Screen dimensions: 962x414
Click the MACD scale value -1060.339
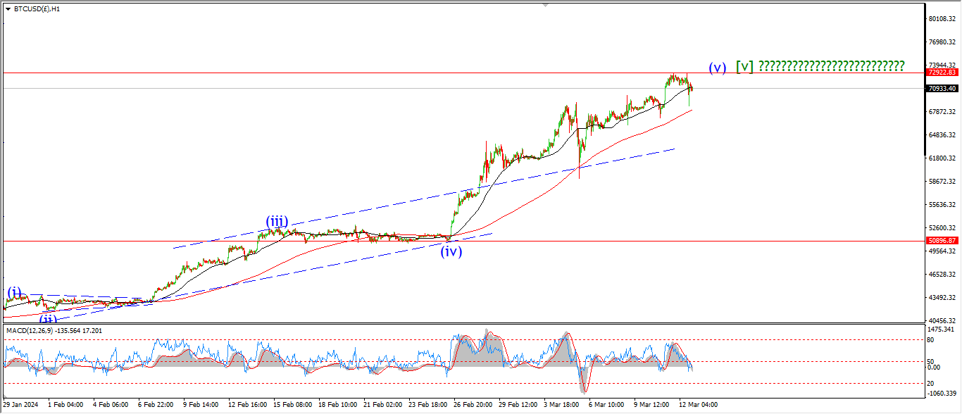pos(942,393)
